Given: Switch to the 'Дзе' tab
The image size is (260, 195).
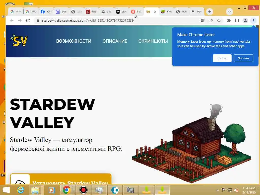Looking at the screenshot, I should pyautogui.click(x=122, y=12).
